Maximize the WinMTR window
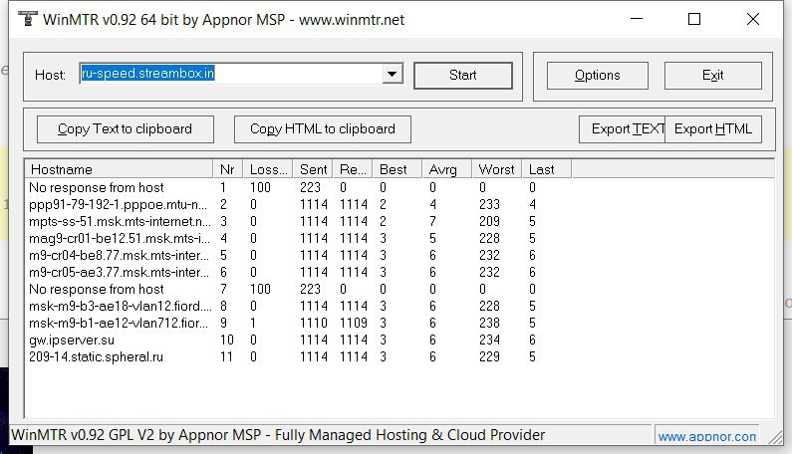 694,19
